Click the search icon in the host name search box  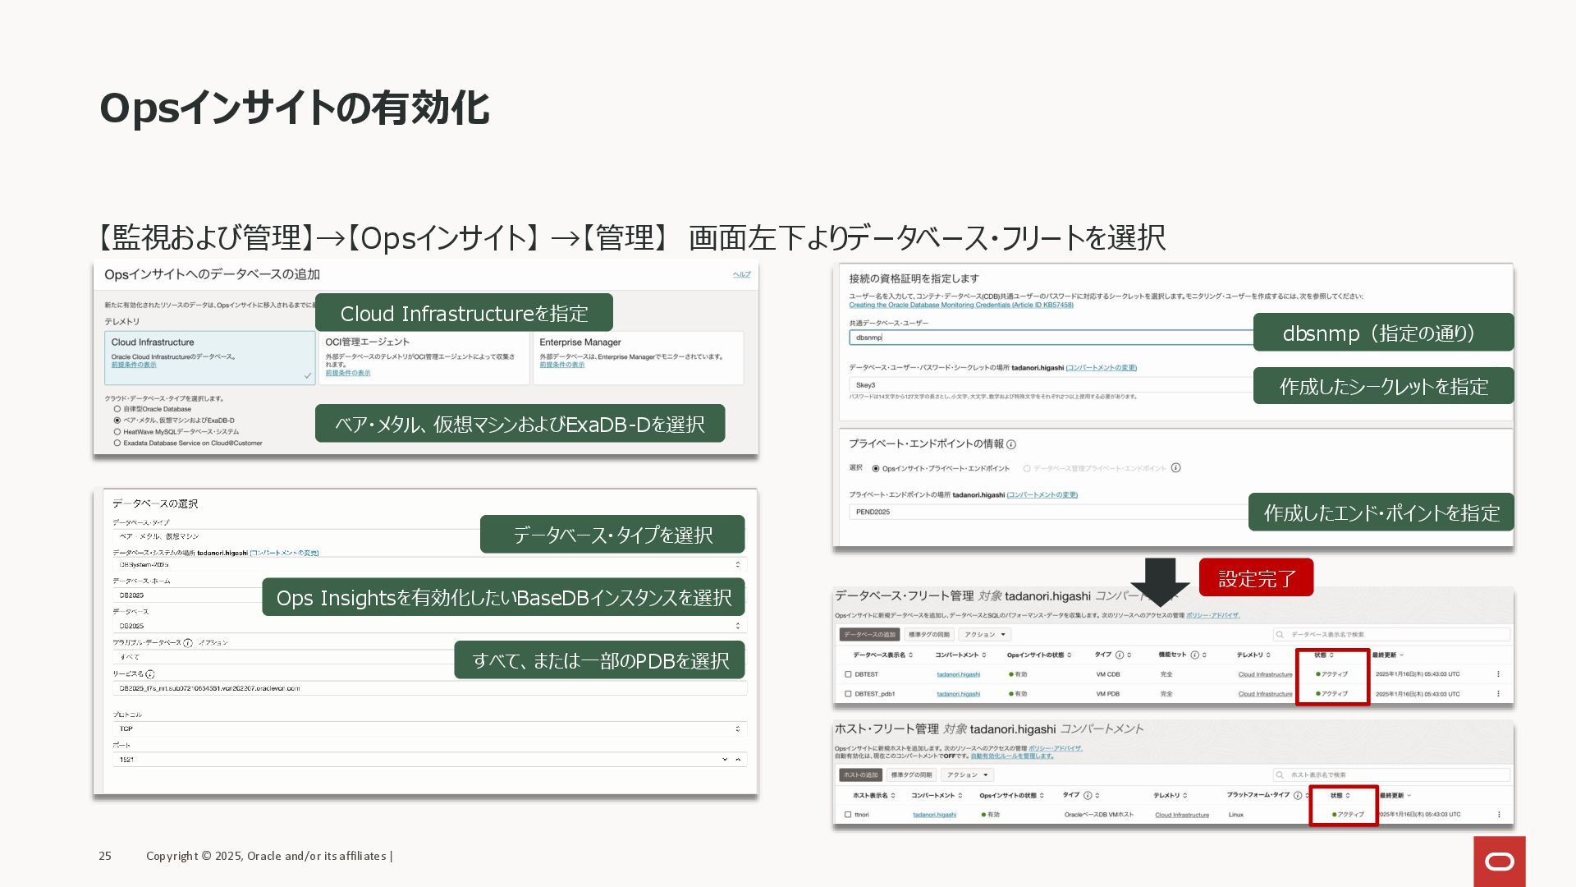pyautogui.click(x=1280, y=774)
